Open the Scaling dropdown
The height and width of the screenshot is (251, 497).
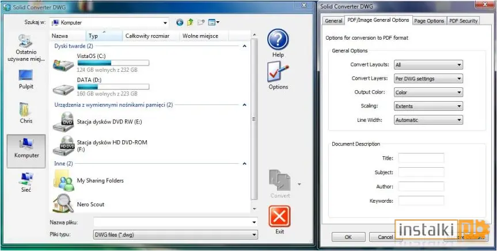(428, 106)
